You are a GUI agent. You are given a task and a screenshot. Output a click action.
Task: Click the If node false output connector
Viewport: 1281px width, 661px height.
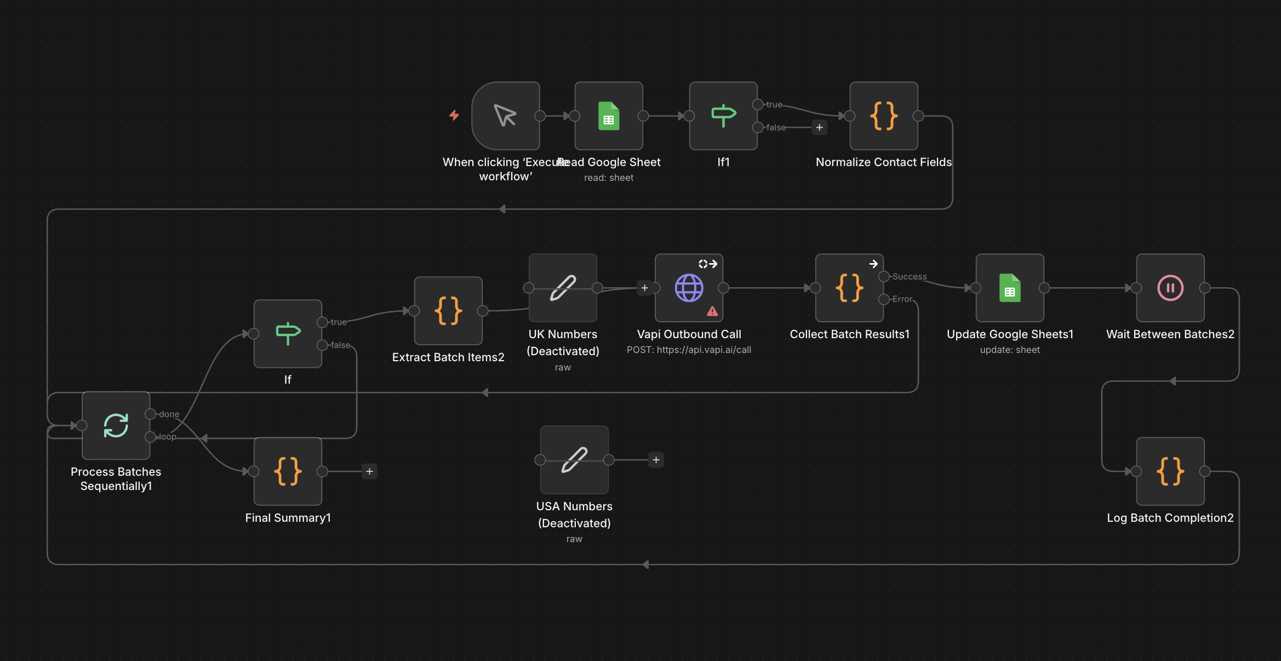click(x=322, y=345)
